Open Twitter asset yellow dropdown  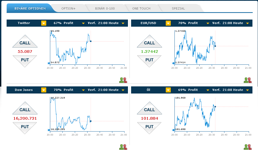(x=44, y=23)
